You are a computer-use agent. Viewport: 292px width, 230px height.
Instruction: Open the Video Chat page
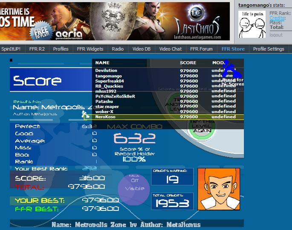[171, 49]
